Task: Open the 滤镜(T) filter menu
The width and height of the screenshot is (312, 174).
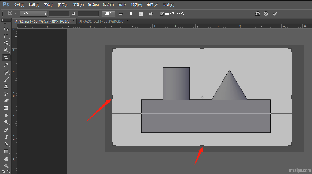Action: (108, 5)
